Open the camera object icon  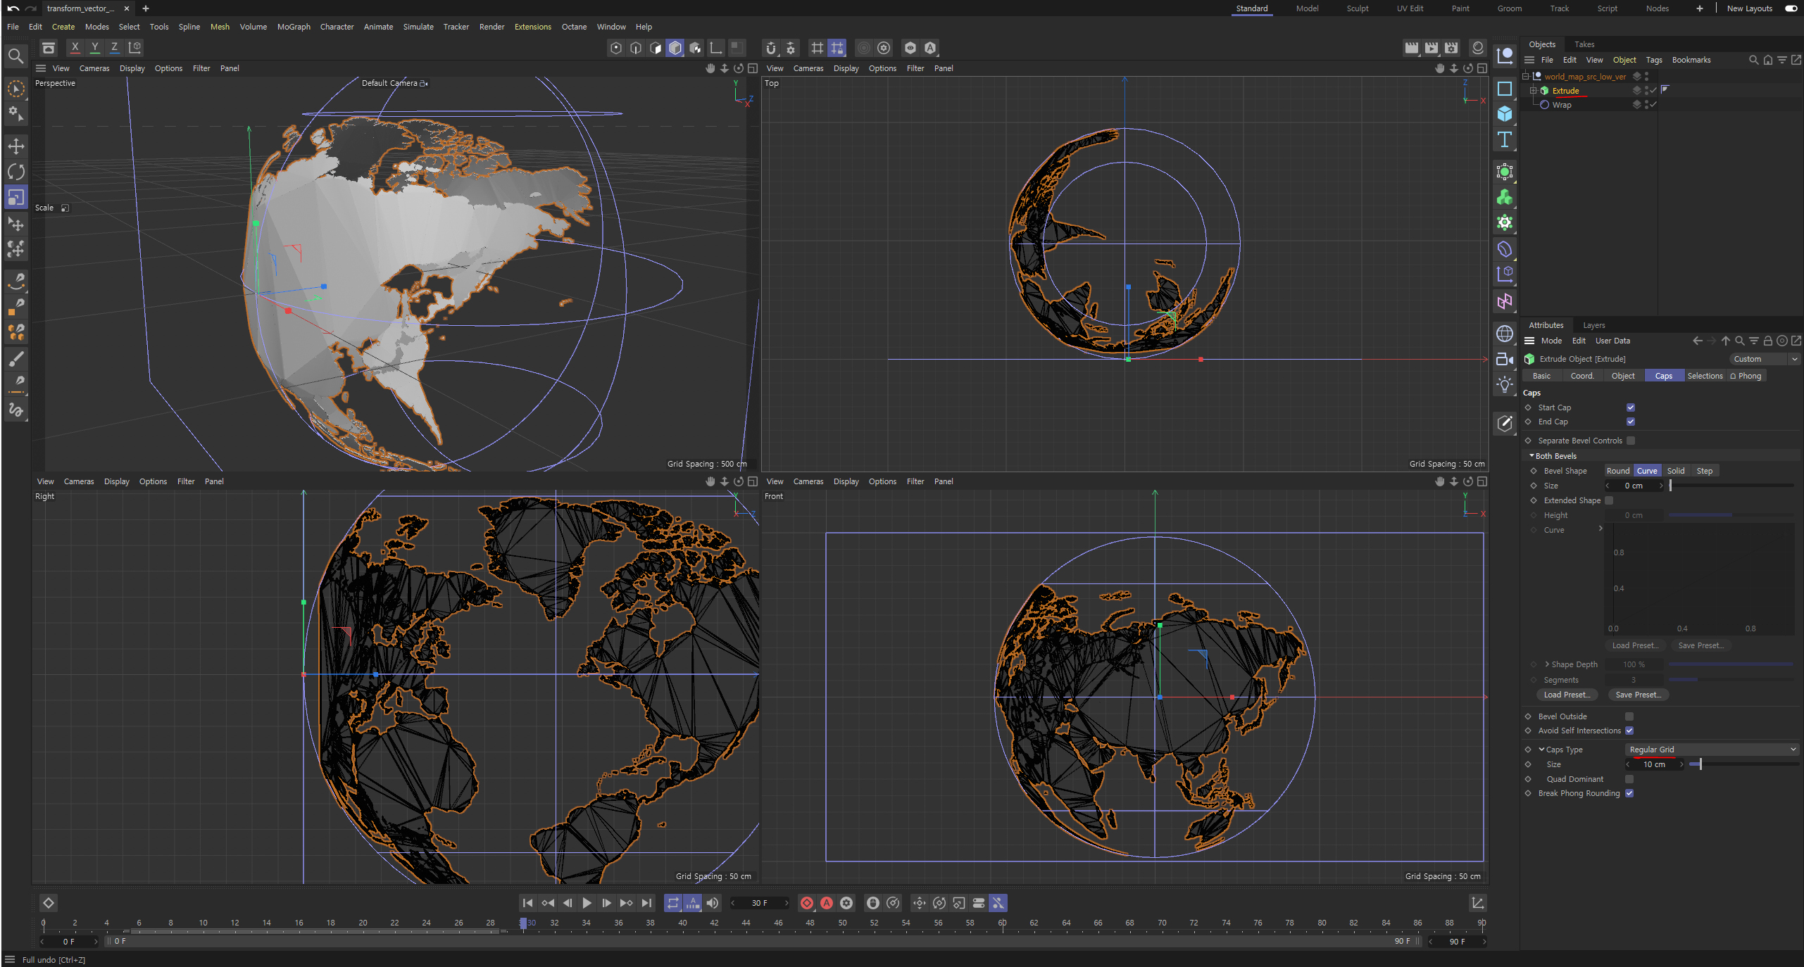click(x=1505, y=359)
